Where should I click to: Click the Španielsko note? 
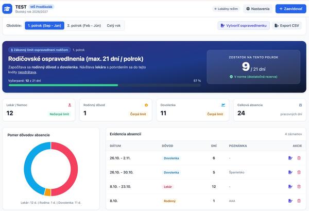point(236,172)
